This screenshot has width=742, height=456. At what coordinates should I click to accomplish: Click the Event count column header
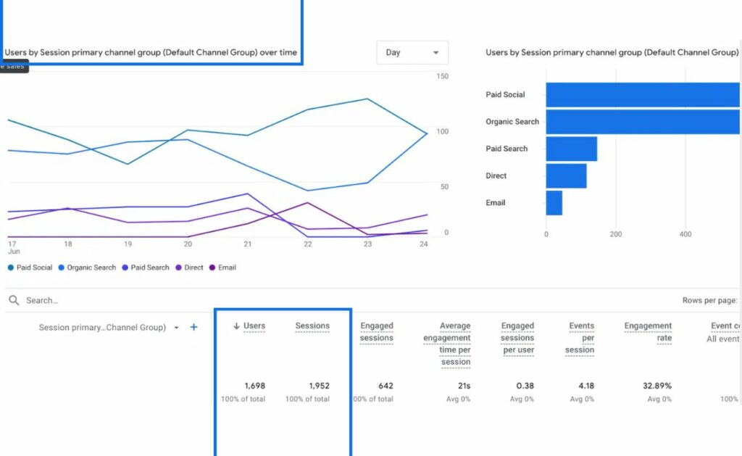[x=725, y=326]
